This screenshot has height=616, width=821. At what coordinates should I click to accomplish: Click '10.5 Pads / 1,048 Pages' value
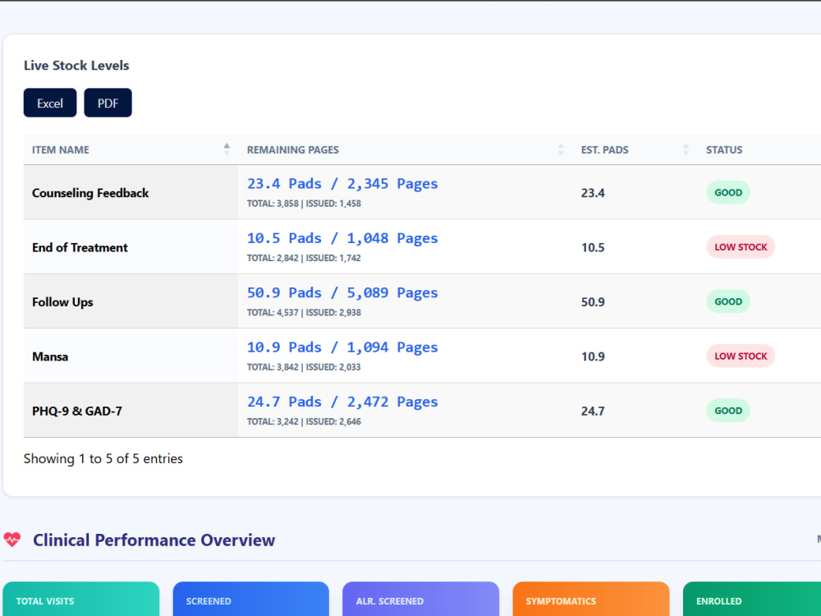(342, 238)
